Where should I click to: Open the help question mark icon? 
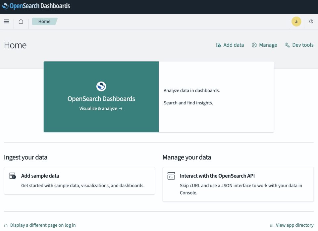pos(311,21)
